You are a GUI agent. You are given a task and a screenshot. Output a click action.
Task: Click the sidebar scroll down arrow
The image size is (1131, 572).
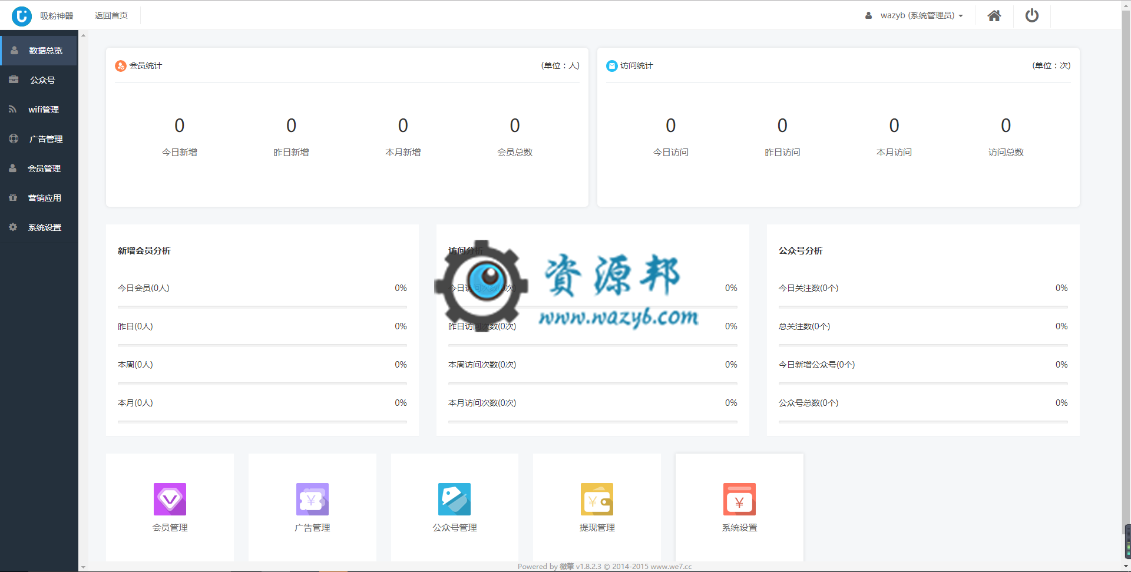click(83, 567)
